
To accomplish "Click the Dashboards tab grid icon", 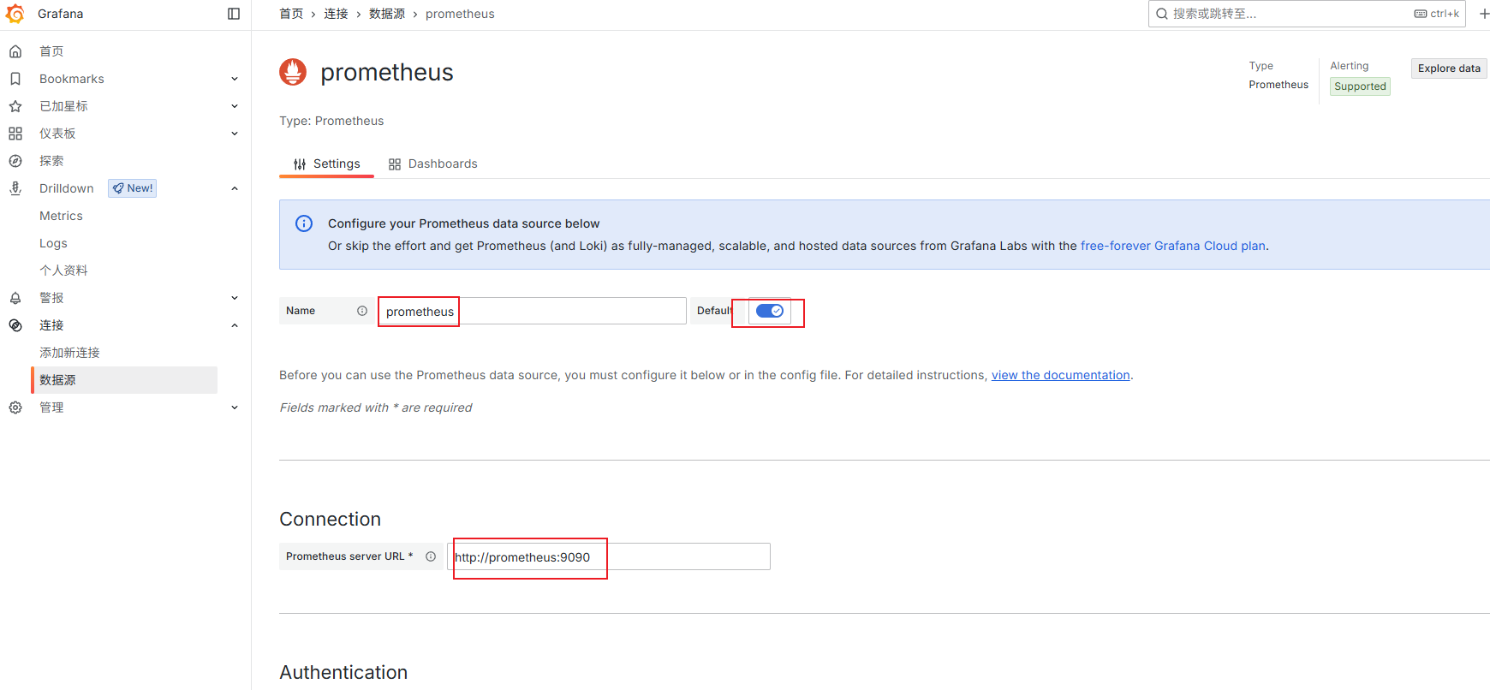I will pyautogui.click(x=395, y=164).
